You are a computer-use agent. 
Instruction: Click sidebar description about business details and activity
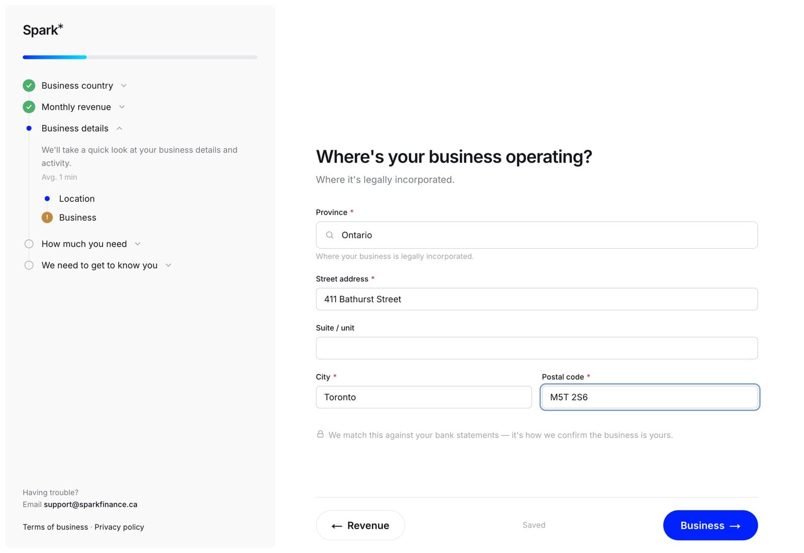coord(140,156)
